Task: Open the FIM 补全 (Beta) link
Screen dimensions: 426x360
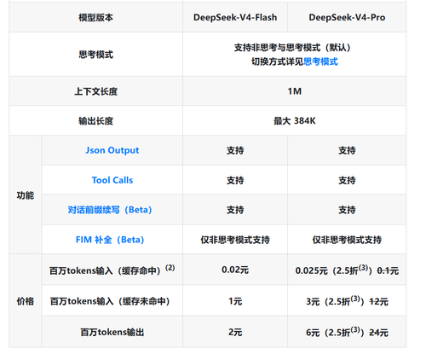Action: (110, 240)
